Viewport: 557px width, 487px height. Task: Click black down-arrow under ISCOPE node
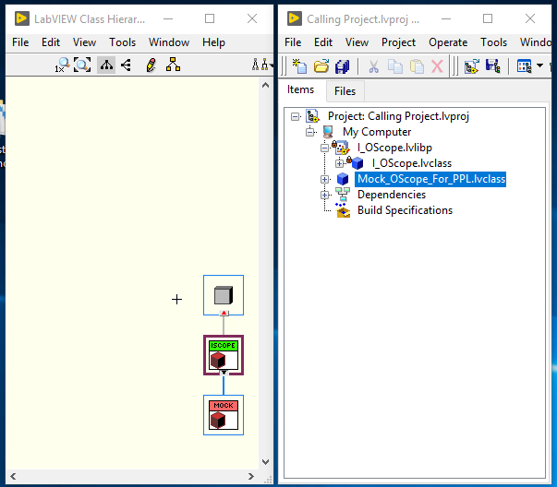tap(224, 373)
